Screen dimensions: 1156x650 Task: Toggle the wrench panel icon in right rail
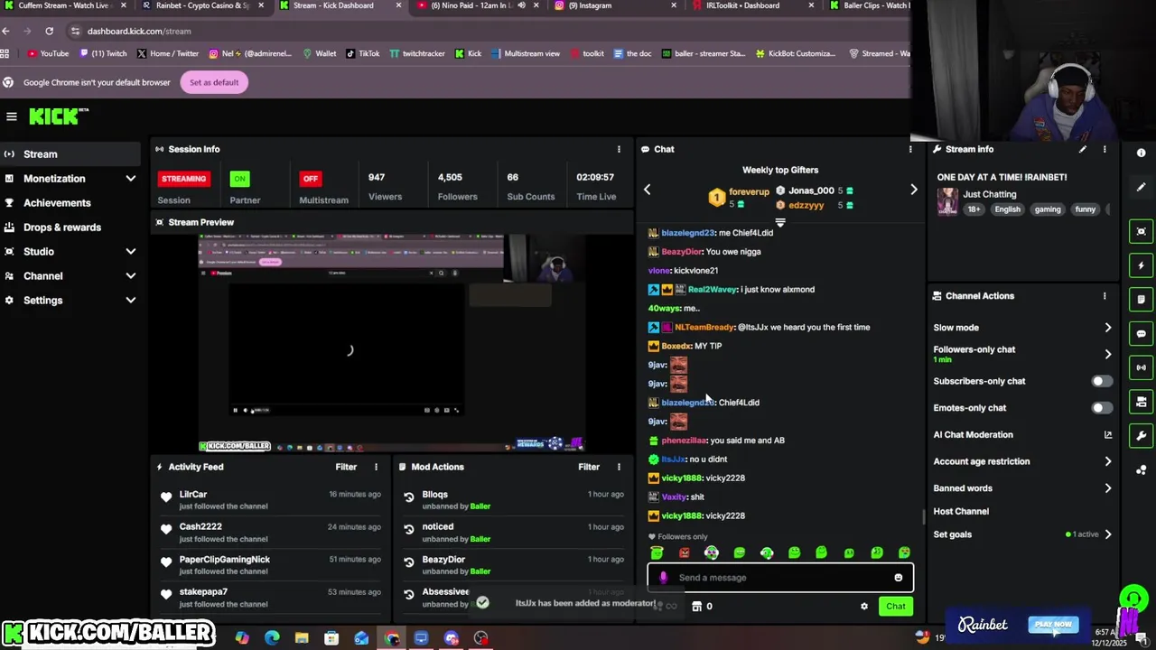pyautogui.click(x=1142, y=436)
